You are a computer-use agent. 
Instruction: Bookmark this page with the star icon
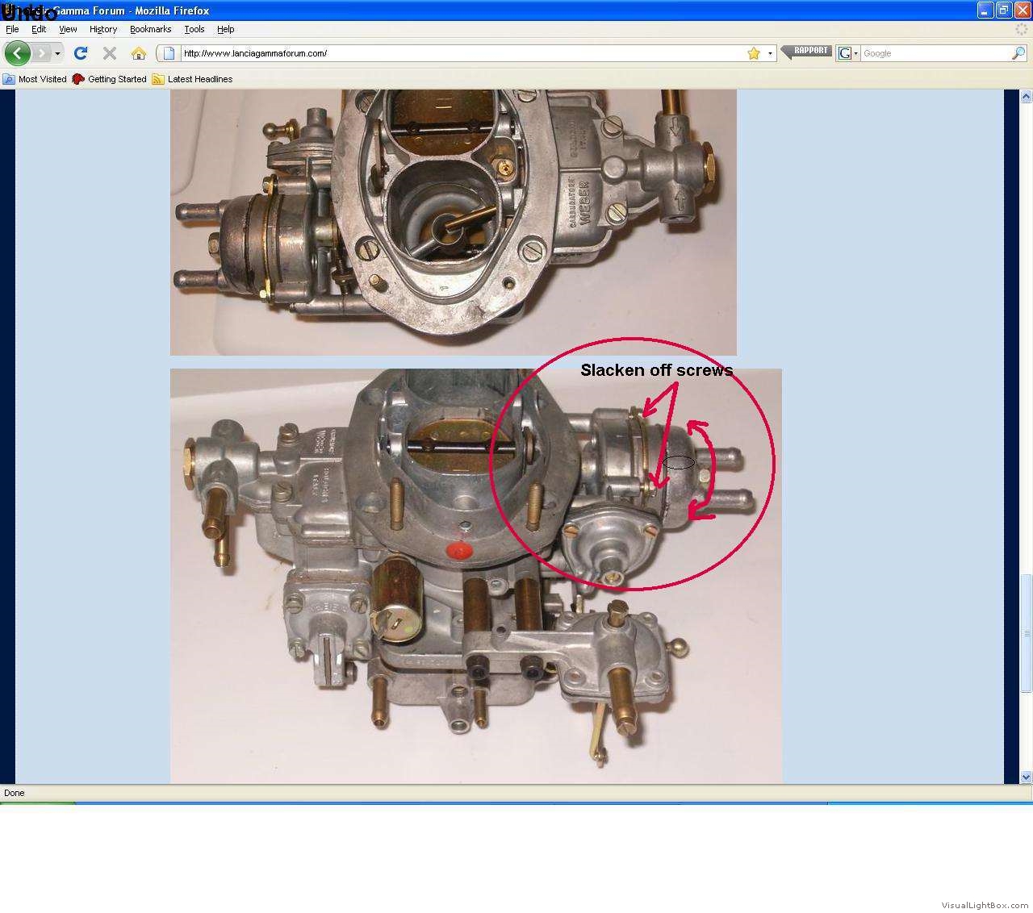[x=754, y=53]
